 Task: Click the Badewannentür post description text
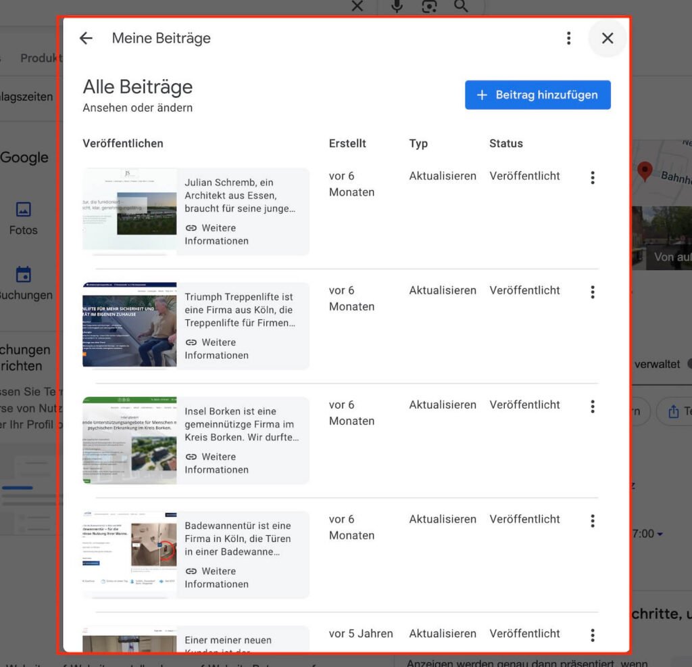tap(238, 538)
